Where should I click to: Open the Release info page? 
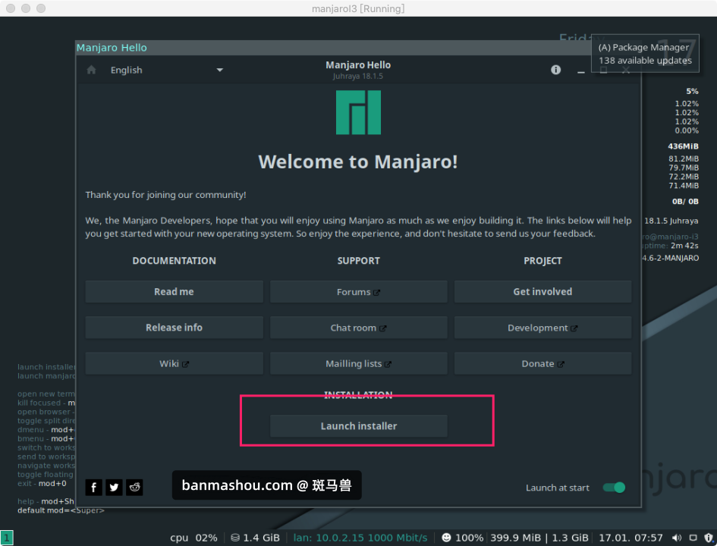[x=175, y=328]
